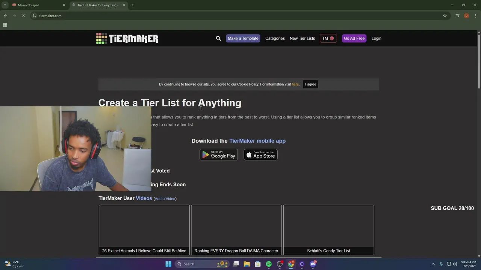
Task: Open Microsoft Store from the taskbar
Action: 258,264
